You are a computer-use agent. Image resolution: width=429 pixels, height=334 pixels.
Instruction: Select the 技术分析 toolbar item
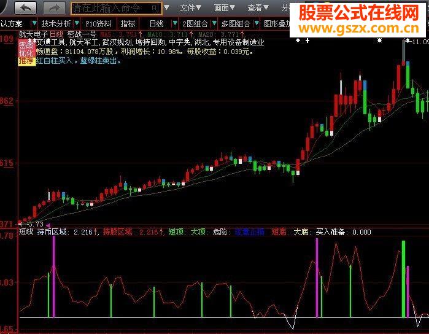56,24
